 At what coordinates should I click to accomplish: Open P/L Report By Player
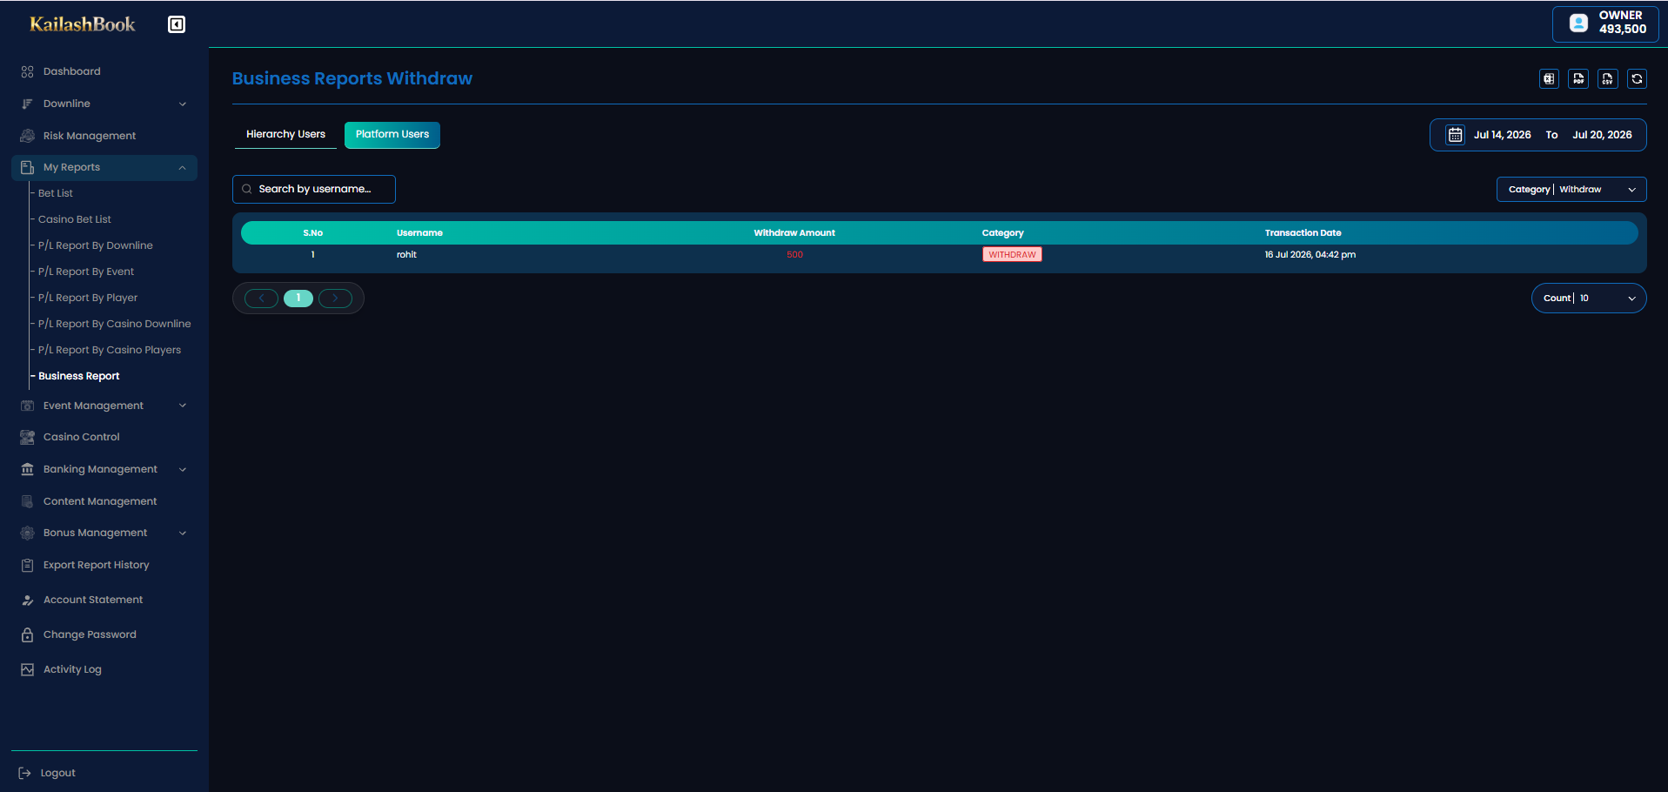tap(88, 298)
